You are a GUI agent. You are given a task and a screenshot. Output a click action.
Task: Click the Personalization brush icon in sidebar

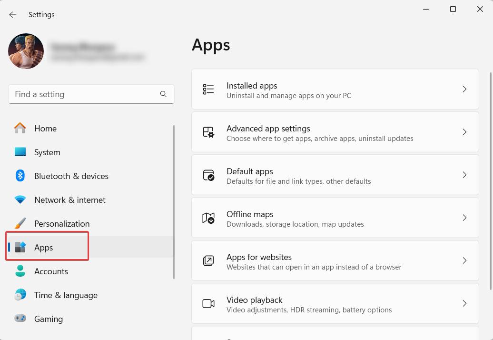click(x=20, y=223)
